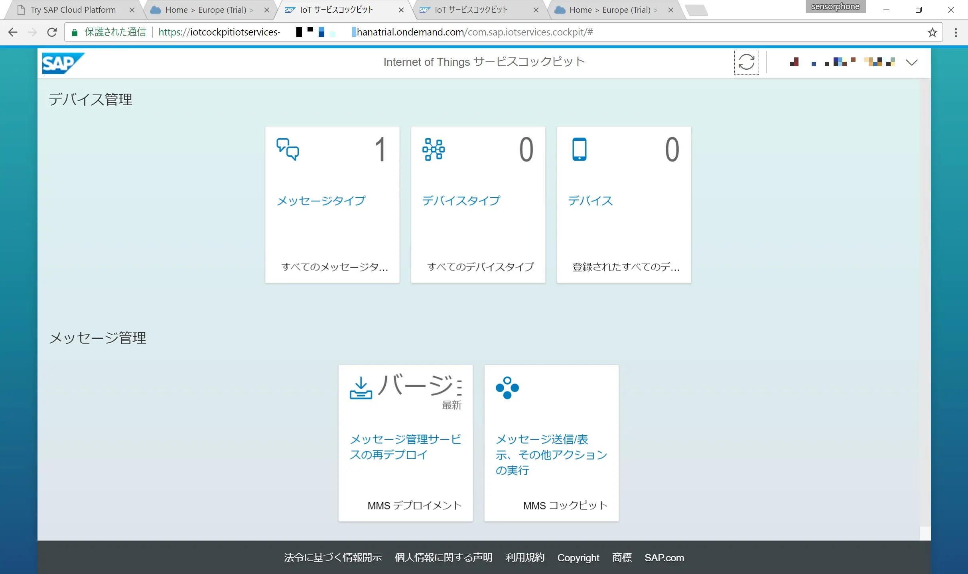This screenshot has width=968, height=574.
Task: Click すべてのデバイスタイプ subtitle
Action: pyautogui.click(x=481, y=267)
